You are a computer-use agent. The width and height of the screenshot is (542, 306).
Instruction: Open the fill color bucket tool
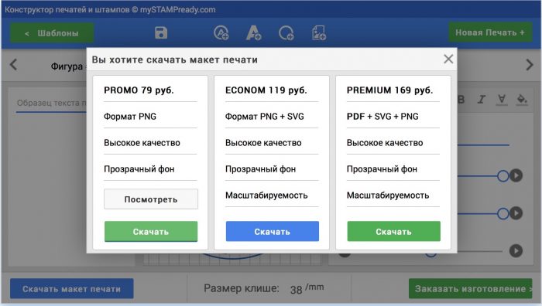pyautogui.click(x=522, y=100)
